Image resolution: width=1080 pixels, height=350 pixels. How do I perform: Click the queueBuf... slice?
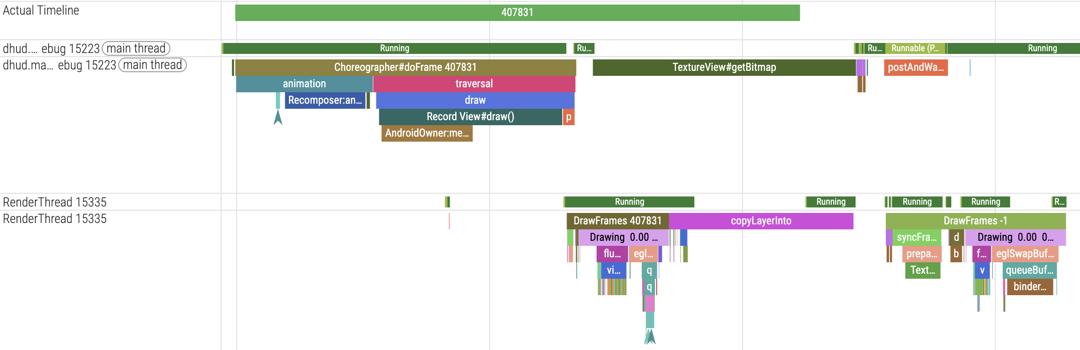click(1029, 270)
